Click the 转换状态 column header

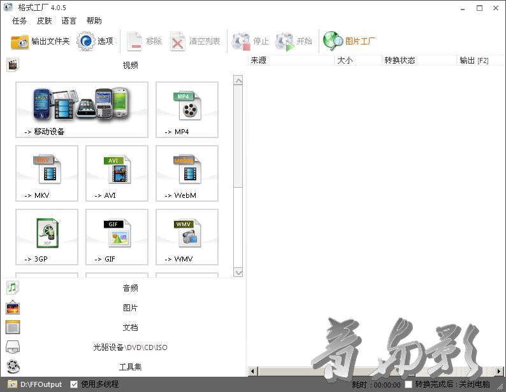point(400,60)
